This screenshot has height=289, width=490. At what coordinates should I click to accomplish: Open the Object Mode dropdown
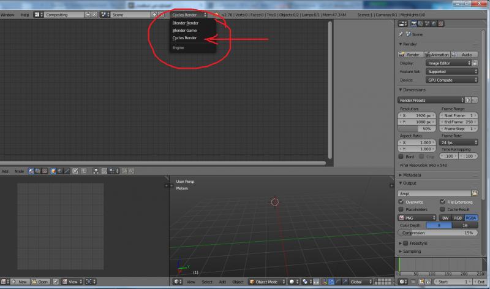coord(267,282)
